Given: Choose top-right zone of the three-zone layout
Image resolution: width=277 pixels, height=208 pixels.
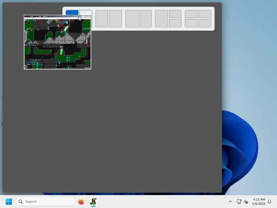Looking at the screenshot, I should pos(175,14).
